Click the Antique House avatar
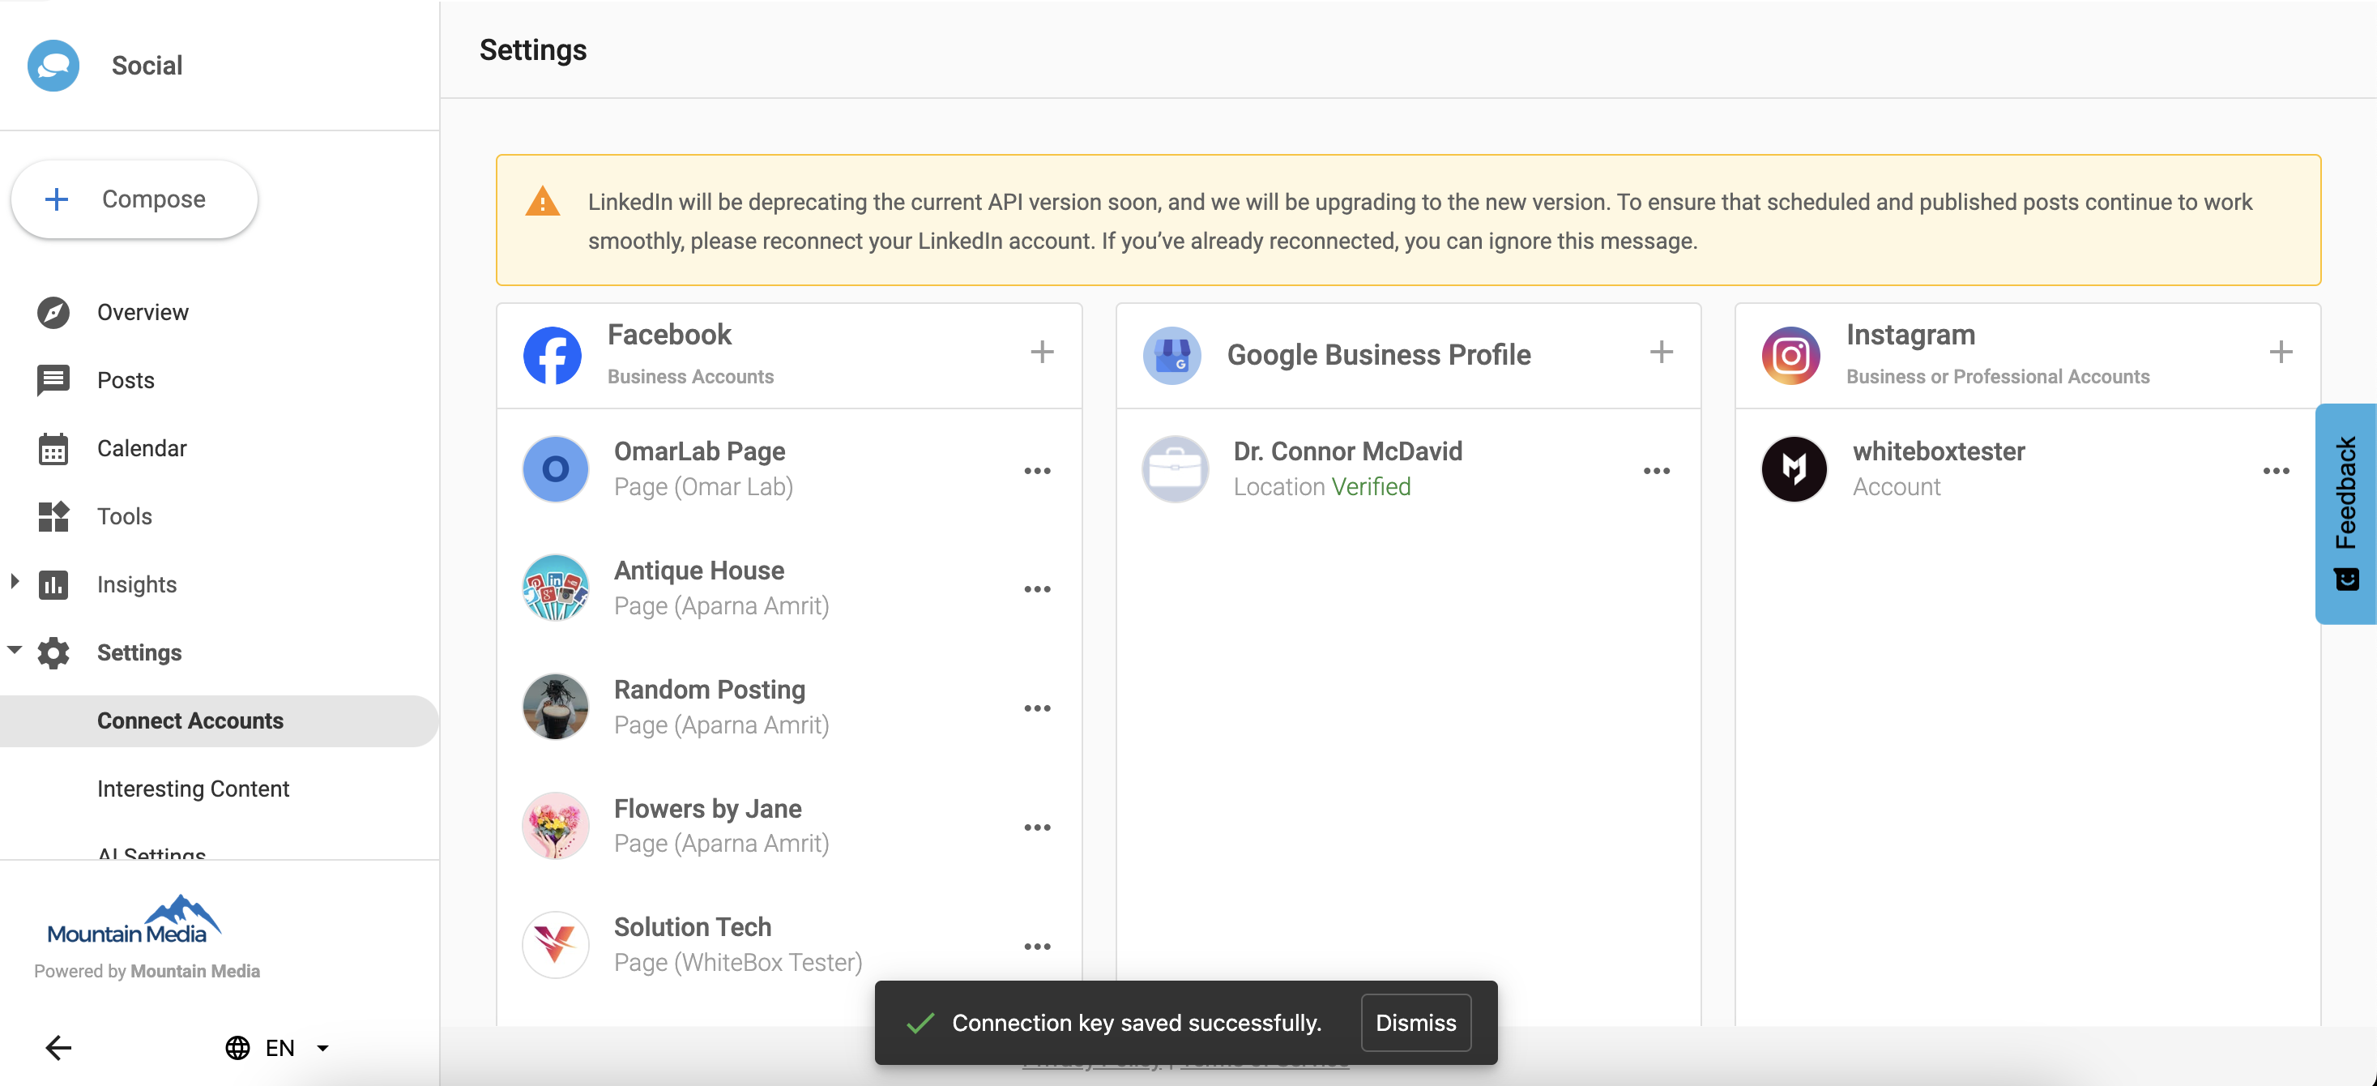Image resolution: width=2377 pixels, height=1086 pixels. [x=556, y=588]
